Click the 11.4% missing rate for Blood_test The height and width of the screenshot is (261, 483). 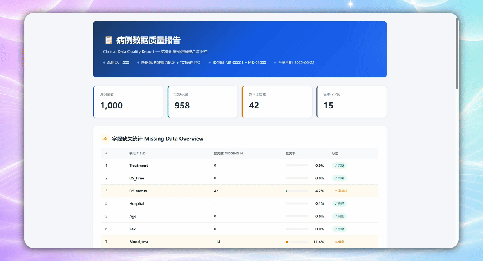point(318,242)
